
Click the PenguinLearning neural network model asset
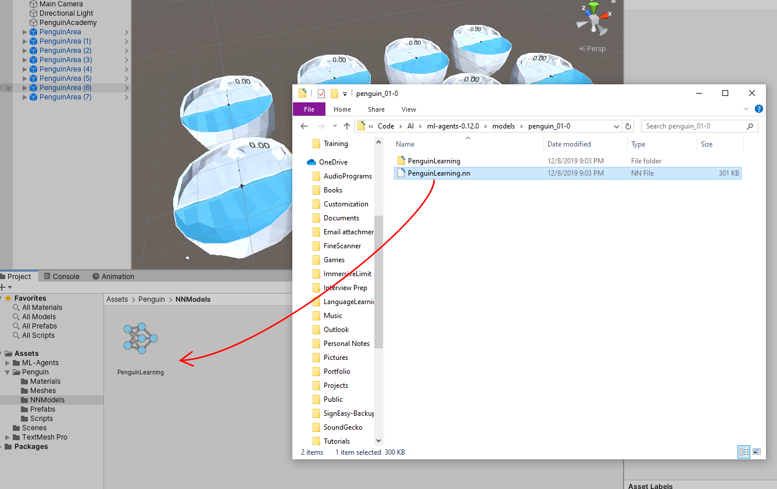coord(140,339)
